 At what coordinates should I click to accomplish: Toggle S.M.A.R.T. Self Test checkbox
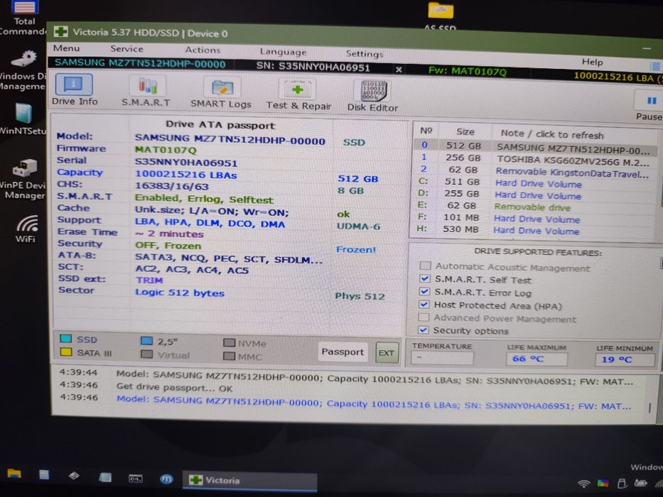(424, 278)
